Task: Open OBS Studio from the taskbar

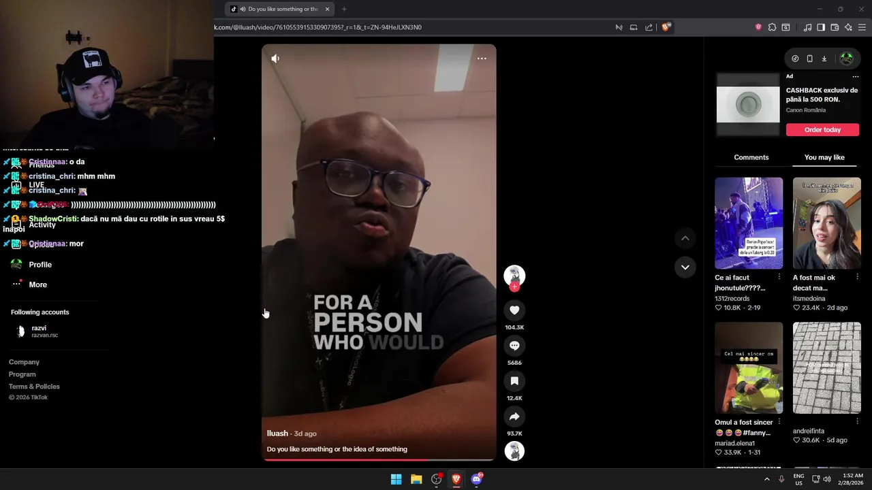Action: 436,479
